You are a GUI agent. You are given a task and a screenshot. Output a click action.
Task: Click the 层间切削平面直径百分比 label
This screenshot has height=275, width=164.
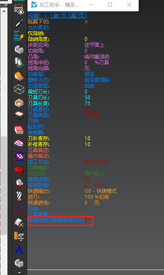tap(56, 220)
